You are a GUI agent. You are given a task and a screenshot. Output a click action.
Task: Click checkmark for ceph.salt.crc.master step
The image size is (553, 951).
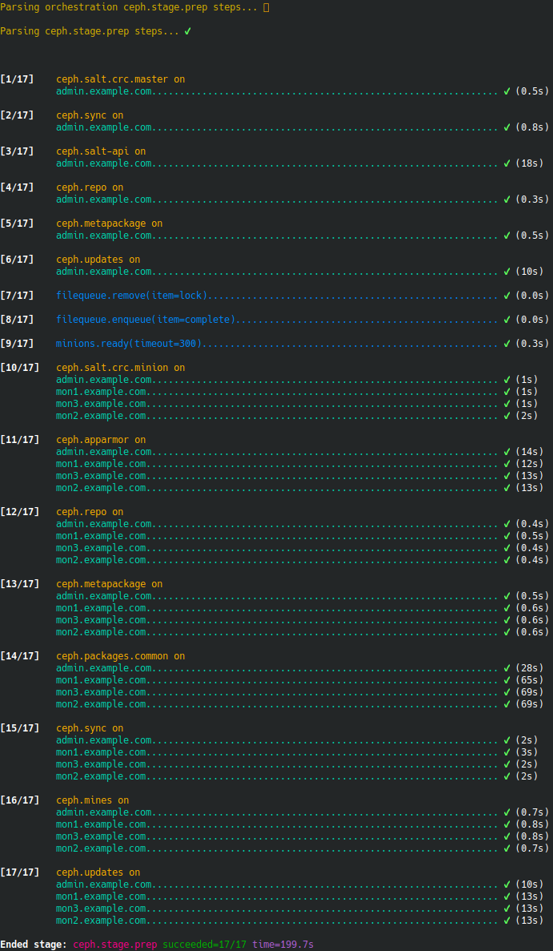coord(507,91)
